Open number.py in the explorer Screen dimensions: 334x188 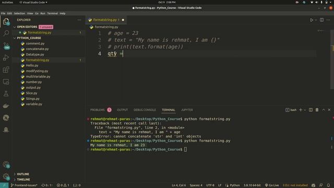[33, 82]
